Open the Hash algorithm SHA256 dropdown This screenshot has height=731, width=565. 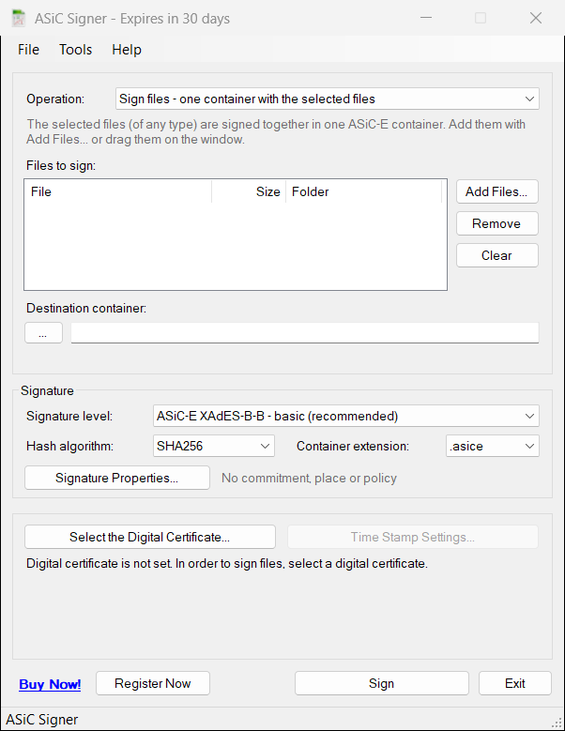point(213,446)
